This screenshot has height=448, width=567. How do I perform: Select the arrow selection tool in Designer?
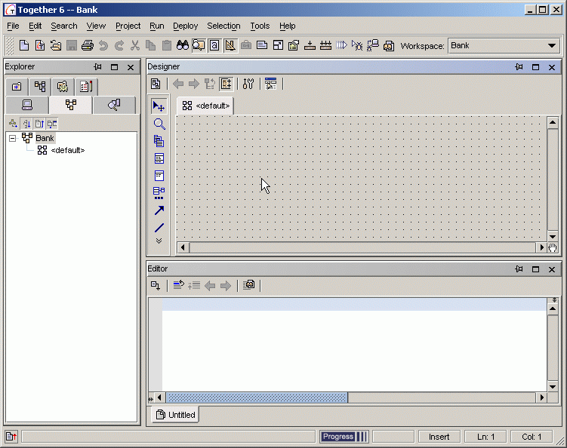pos(159,106)
